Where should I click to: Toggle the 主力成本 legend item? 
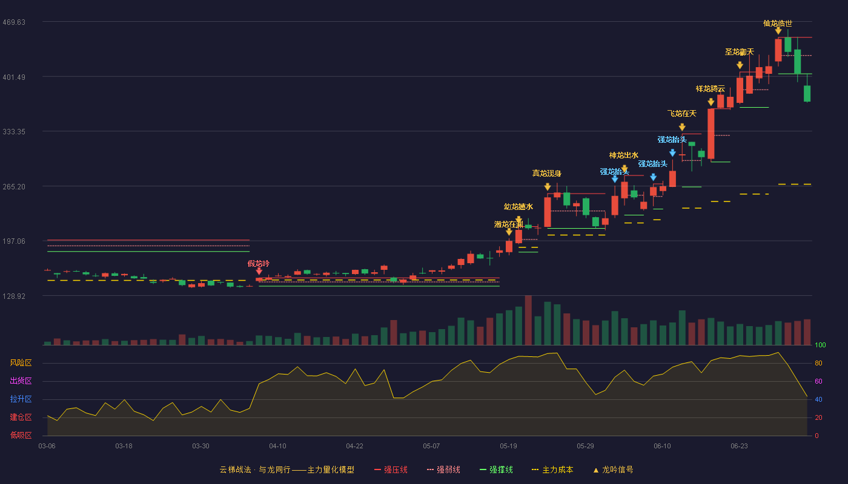point(552,469)
